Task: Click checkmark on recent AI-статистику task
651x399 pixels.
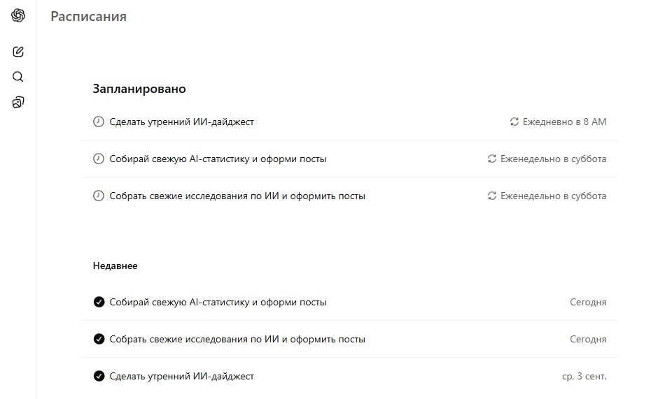Action: (99, 302)
